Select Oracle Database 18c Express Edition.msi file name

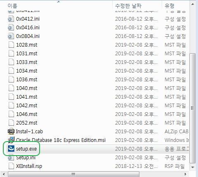(61, 140)
